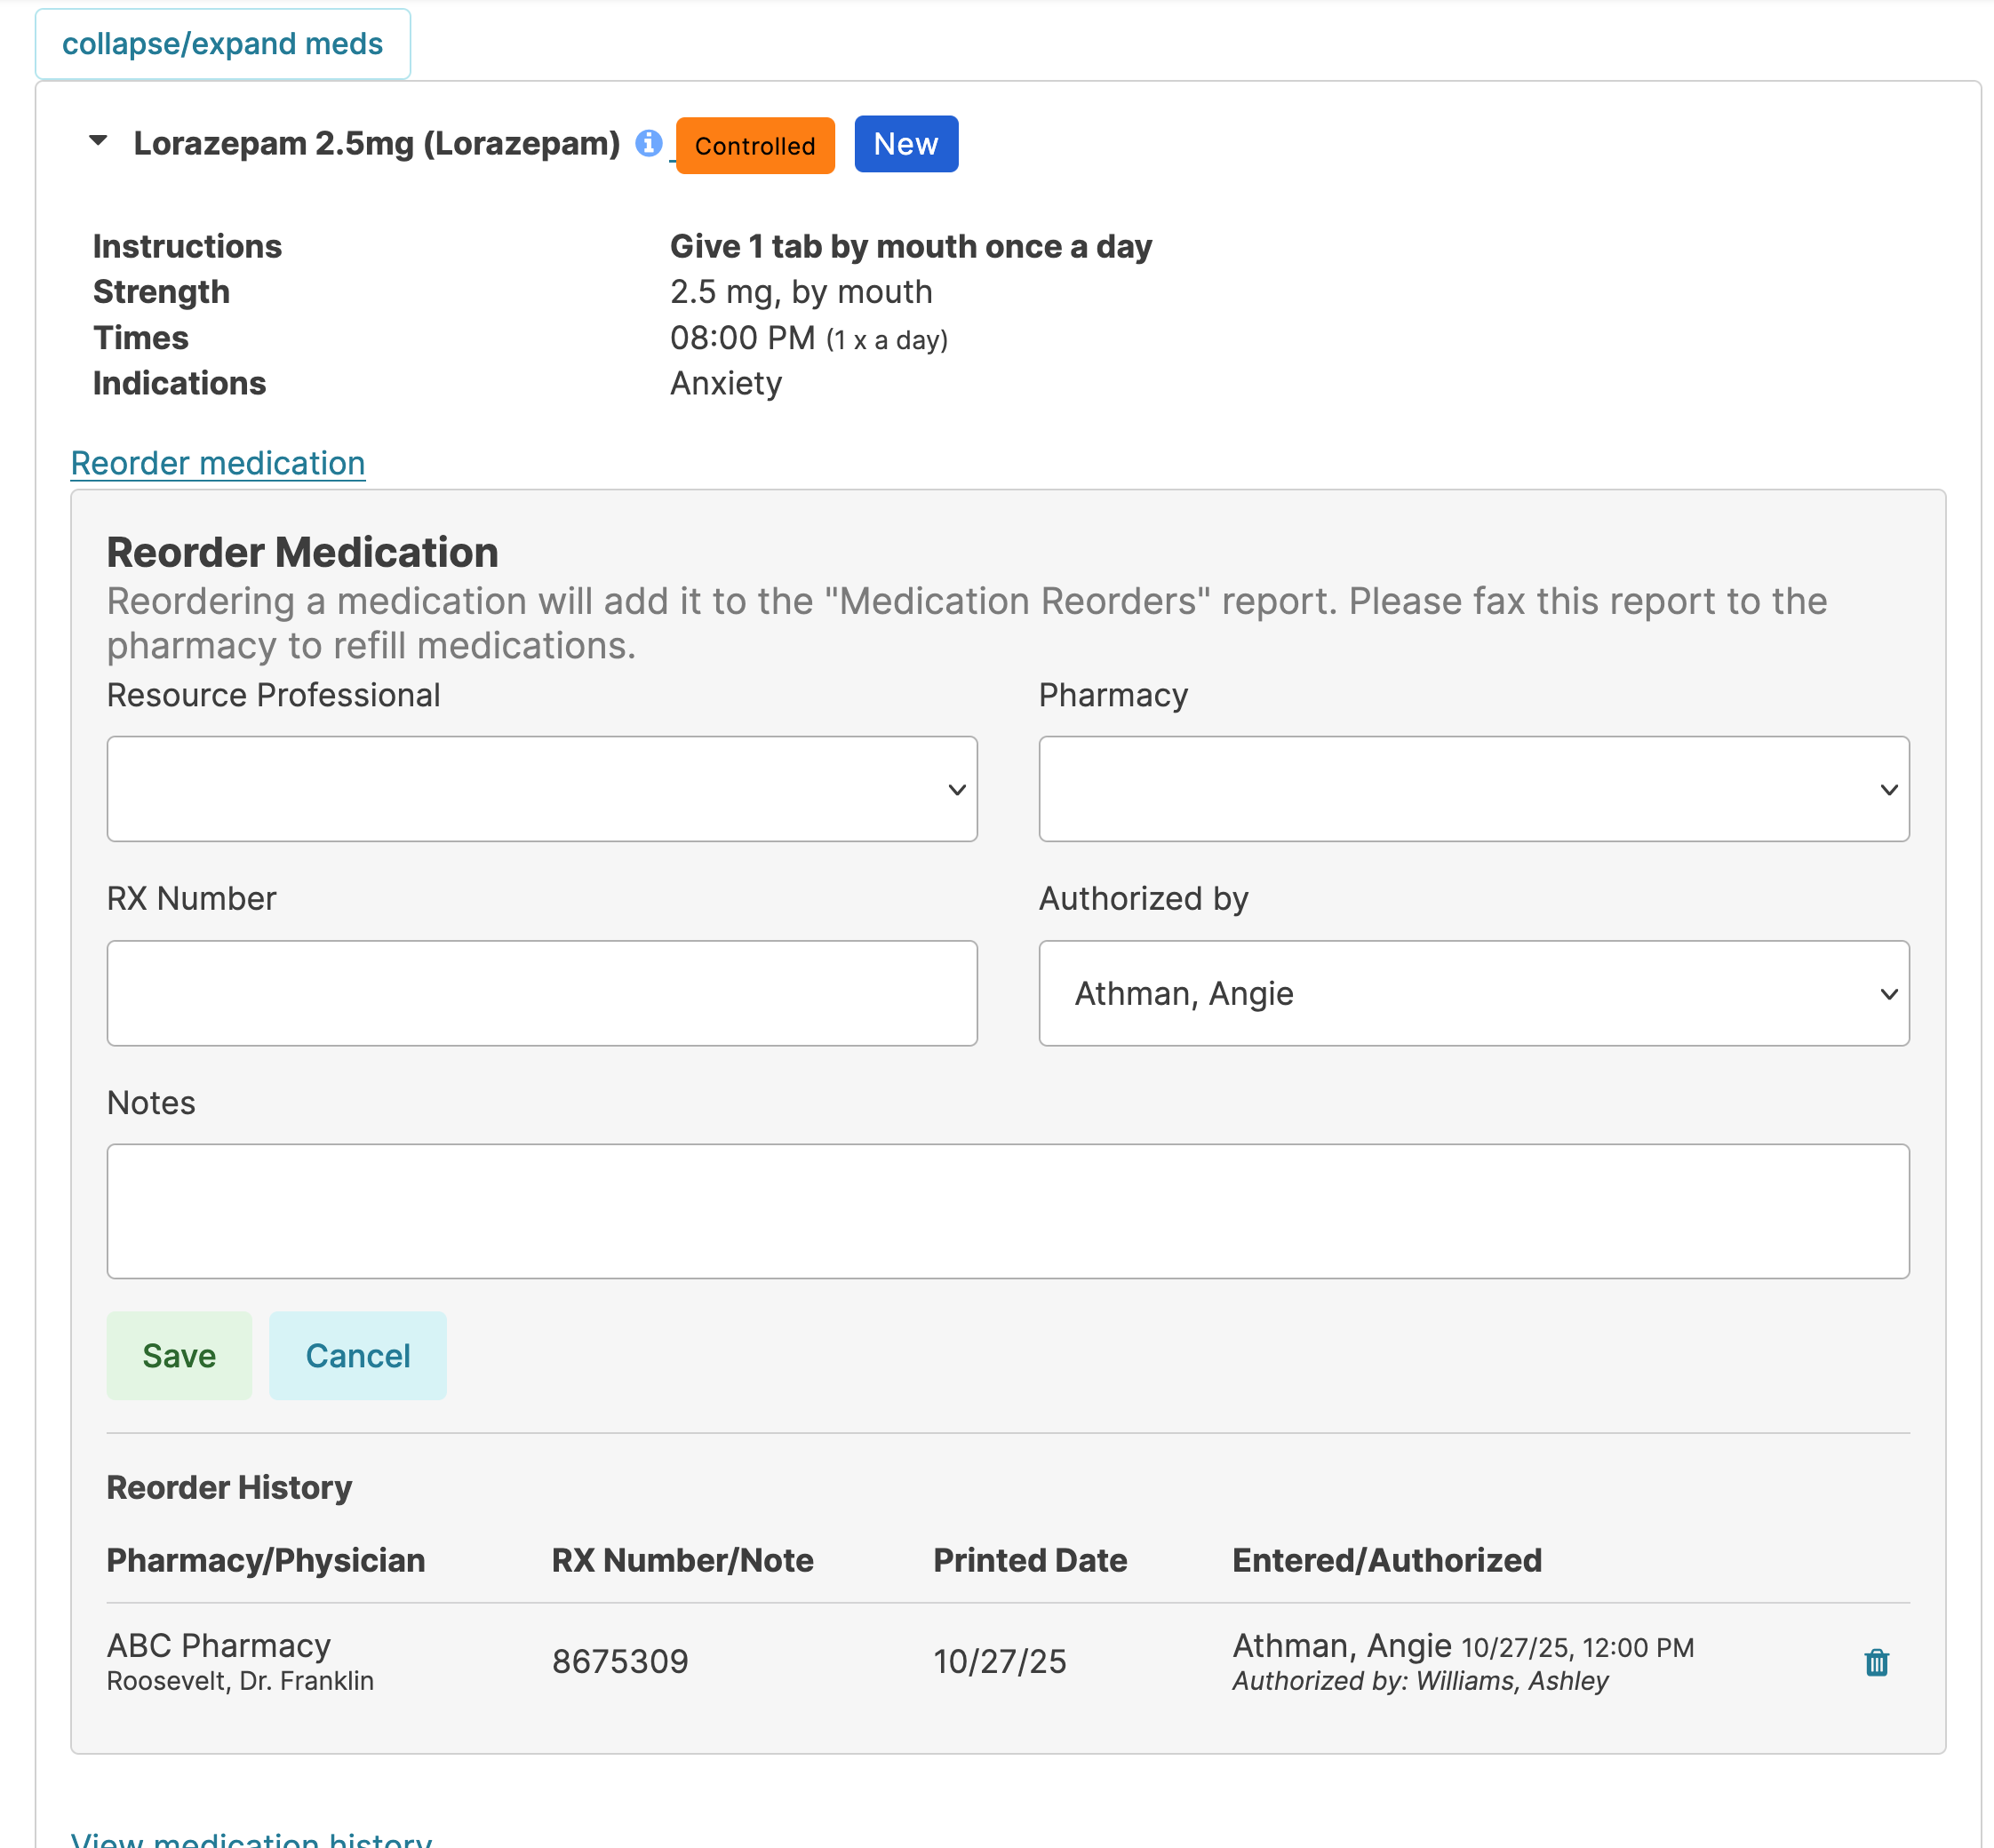Open the Pharmacy dropdown
This screenshot has width=1994, height=1848.
tap(1473, 789)
